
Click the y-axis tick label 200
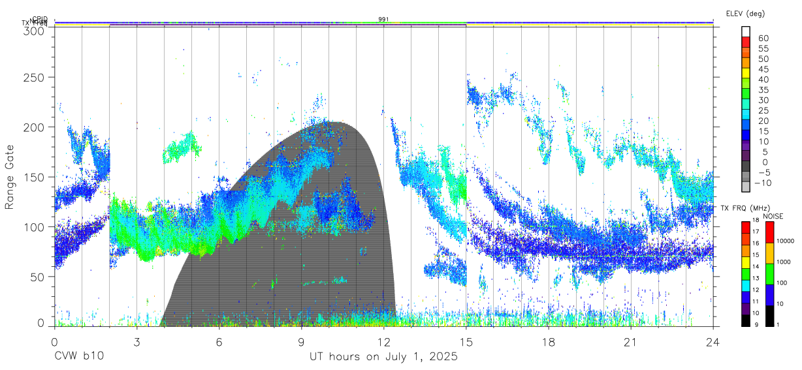tap(33, 127)
